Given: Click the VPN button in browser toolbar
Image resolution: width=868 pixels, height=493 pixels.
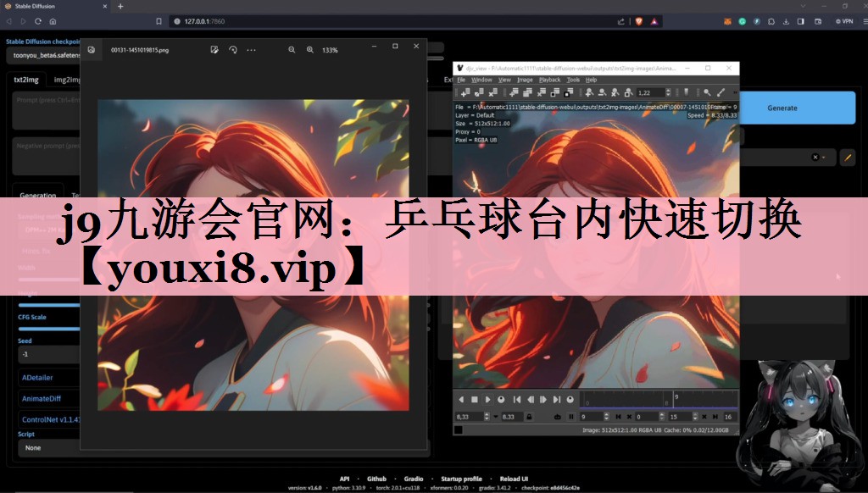Looking at the screenshot, I should coord(844,21).
